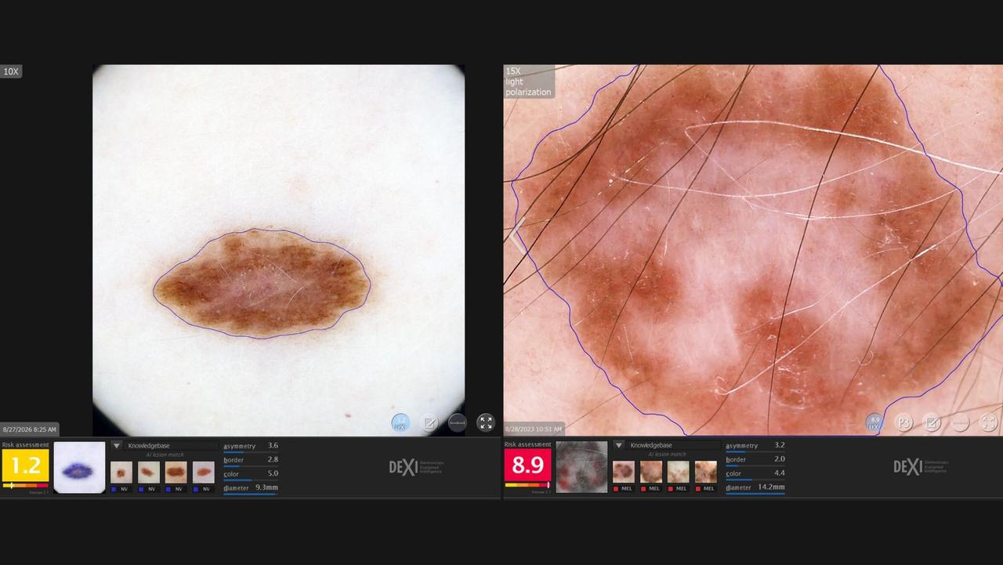Toggle the 1.2 DEXI score badge on left image
The height and width of the screenshot is (565, 1003).
(x=400, y=423)
